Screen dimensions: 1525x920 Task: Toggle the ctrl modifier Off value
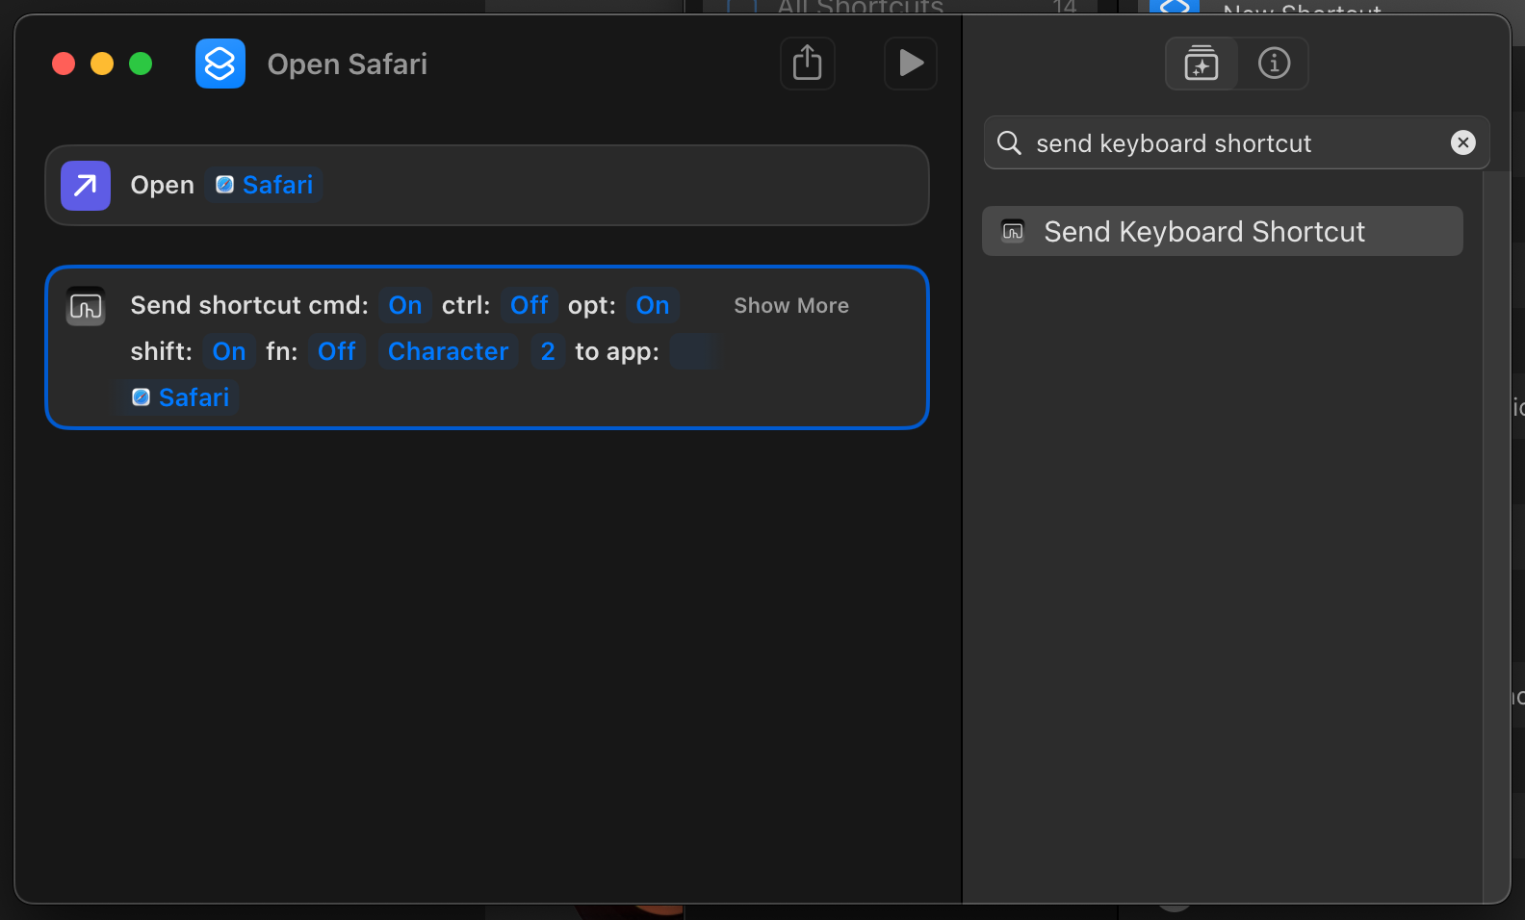530,305
